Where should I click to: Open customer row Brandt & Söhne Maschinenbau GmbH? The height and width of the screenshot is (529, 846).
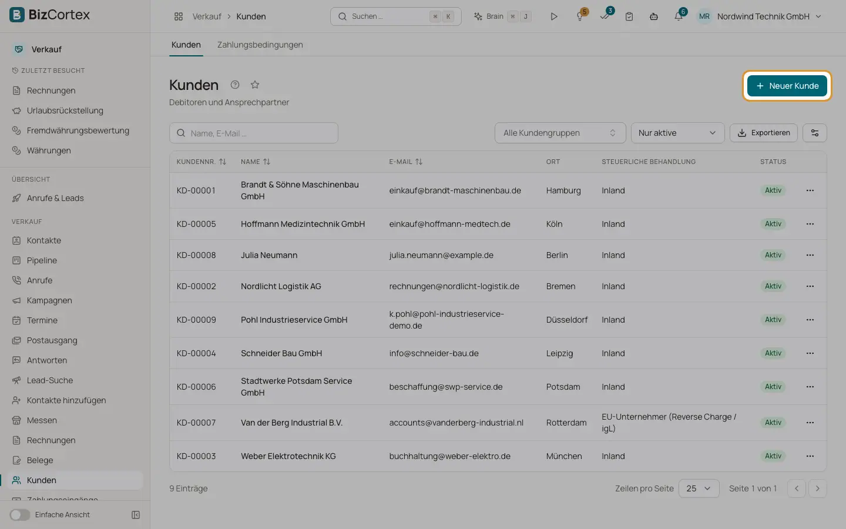point(498,190)
